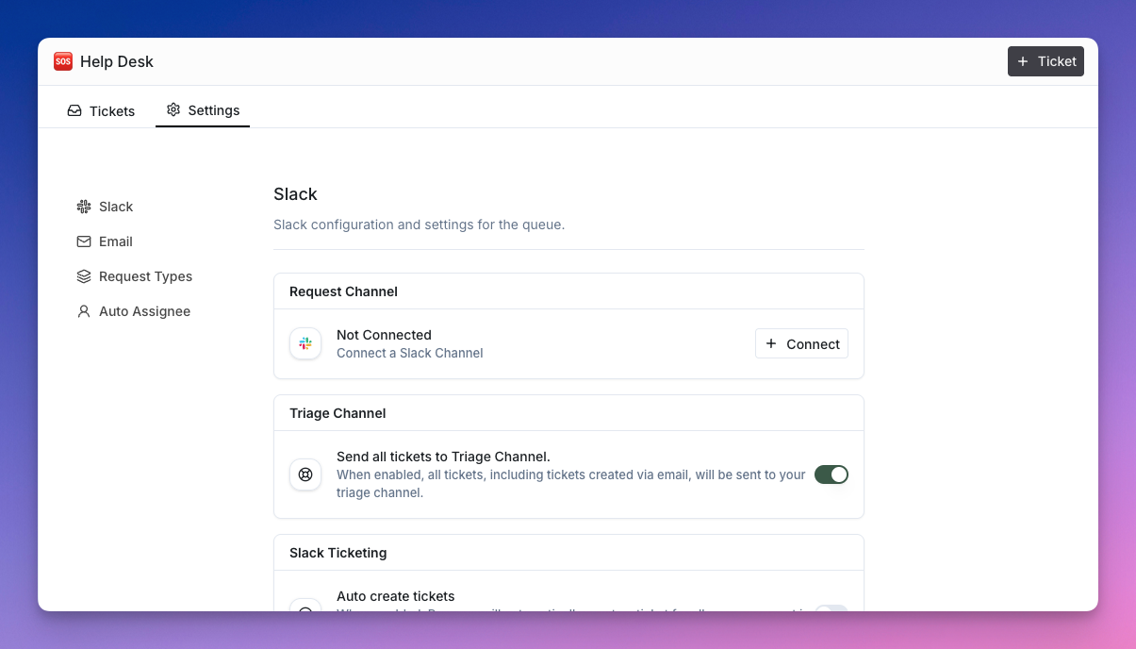Disable the Send all tickets to Triage toggle
The height and width of the screenshot is (649, 1136).
click(831, 474)
